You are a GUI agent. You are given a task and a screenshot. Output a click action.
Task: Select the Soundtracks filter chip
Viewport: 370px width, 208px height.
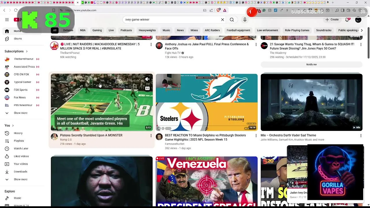[324, 30]
